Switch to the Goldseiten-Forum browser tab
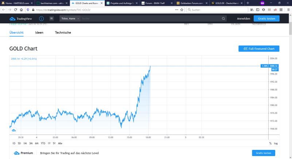This screenshot has height=159, width=292. click(192, 3)
